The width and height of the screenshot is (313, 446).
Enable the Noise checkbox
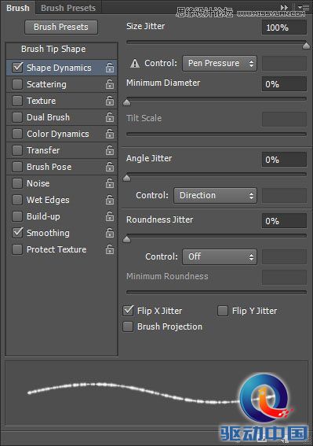coord(17,183)
